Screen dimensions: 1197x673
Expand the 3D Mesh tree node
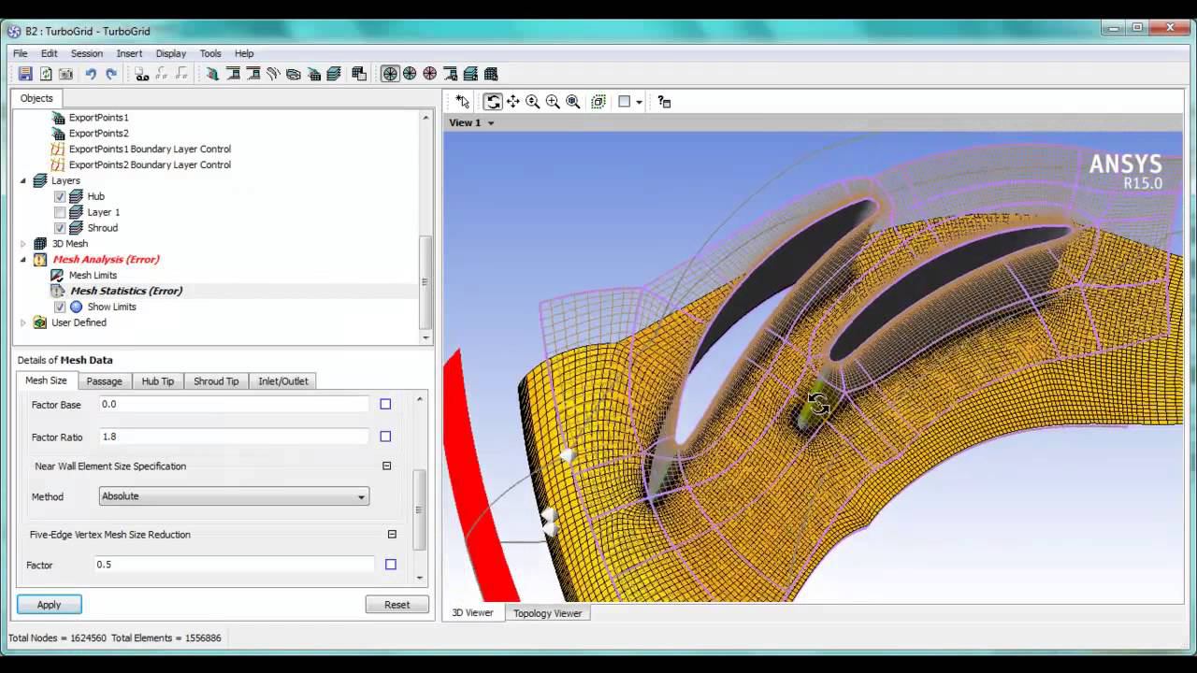[23, 243]
